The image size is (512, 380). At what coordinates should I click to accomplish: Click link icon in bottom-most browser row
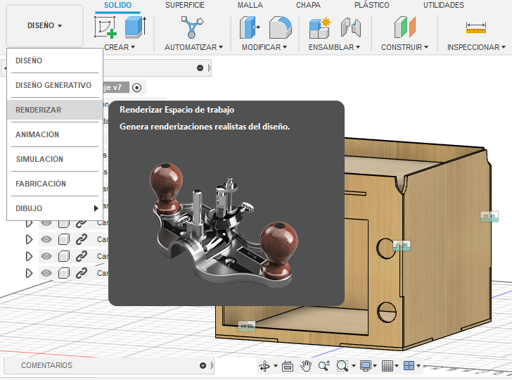click(x=82, y=273)
